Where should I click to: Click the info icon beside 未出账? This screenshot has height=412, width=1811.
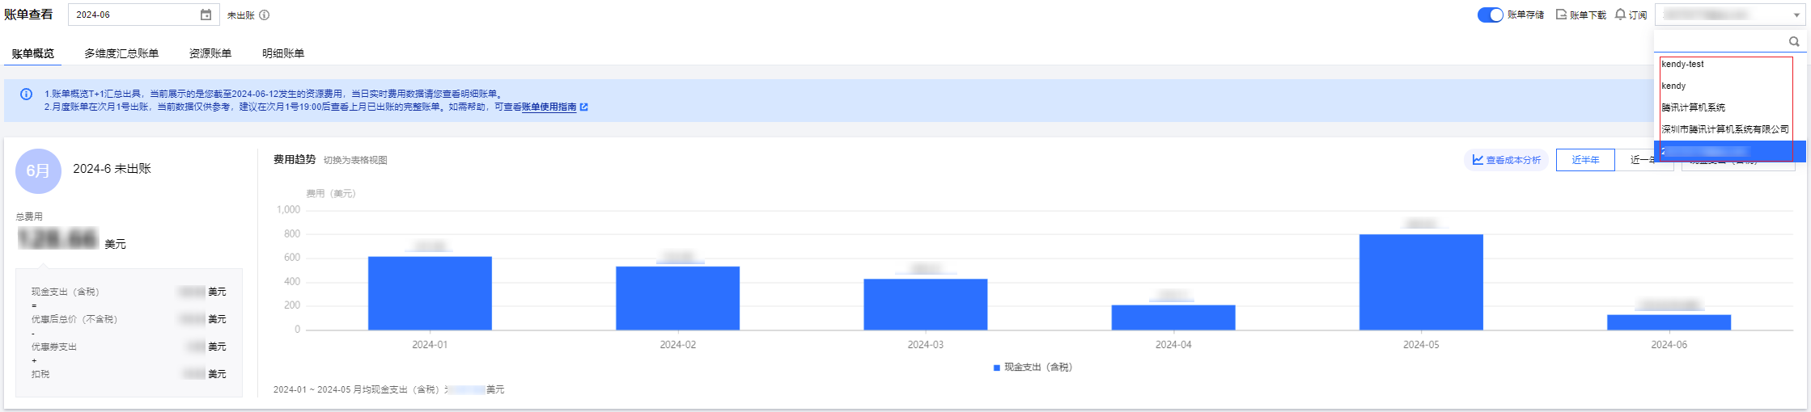click(264, 15)
